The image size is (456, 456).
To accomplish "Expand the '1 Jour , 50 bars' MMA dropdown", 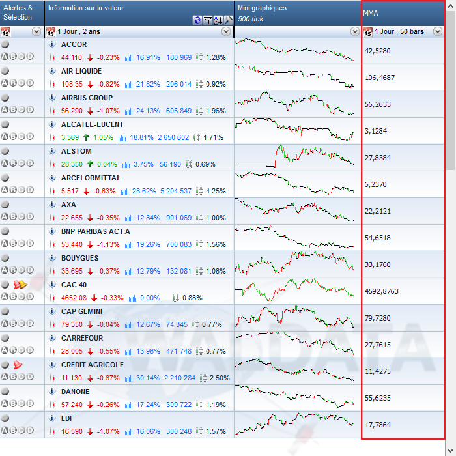I will coord(438,31).
